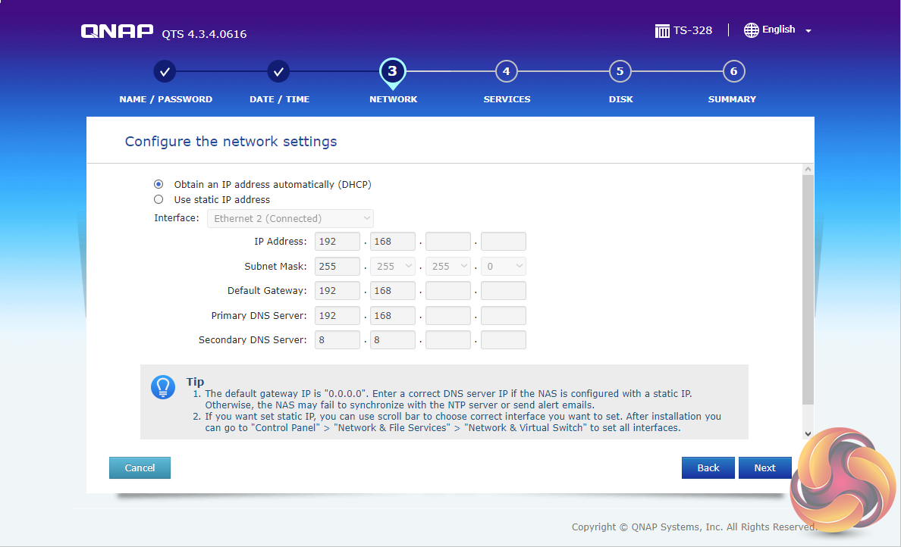
Task: Click Default Gateway third octet field
Action: 447,291
